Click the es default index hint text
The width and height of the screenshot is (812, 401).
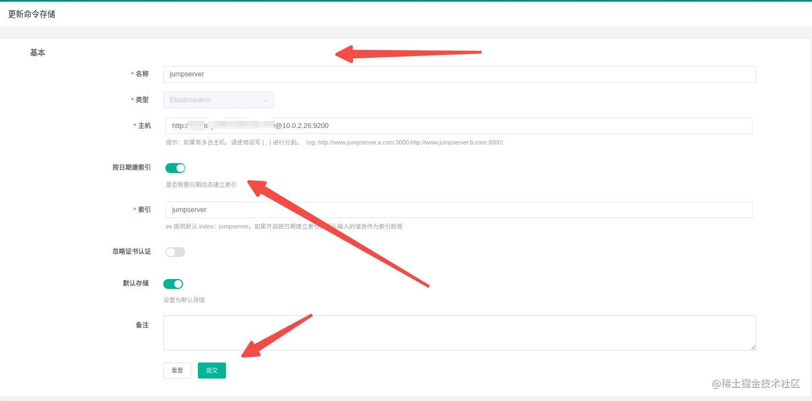click(x=284, y=226)
